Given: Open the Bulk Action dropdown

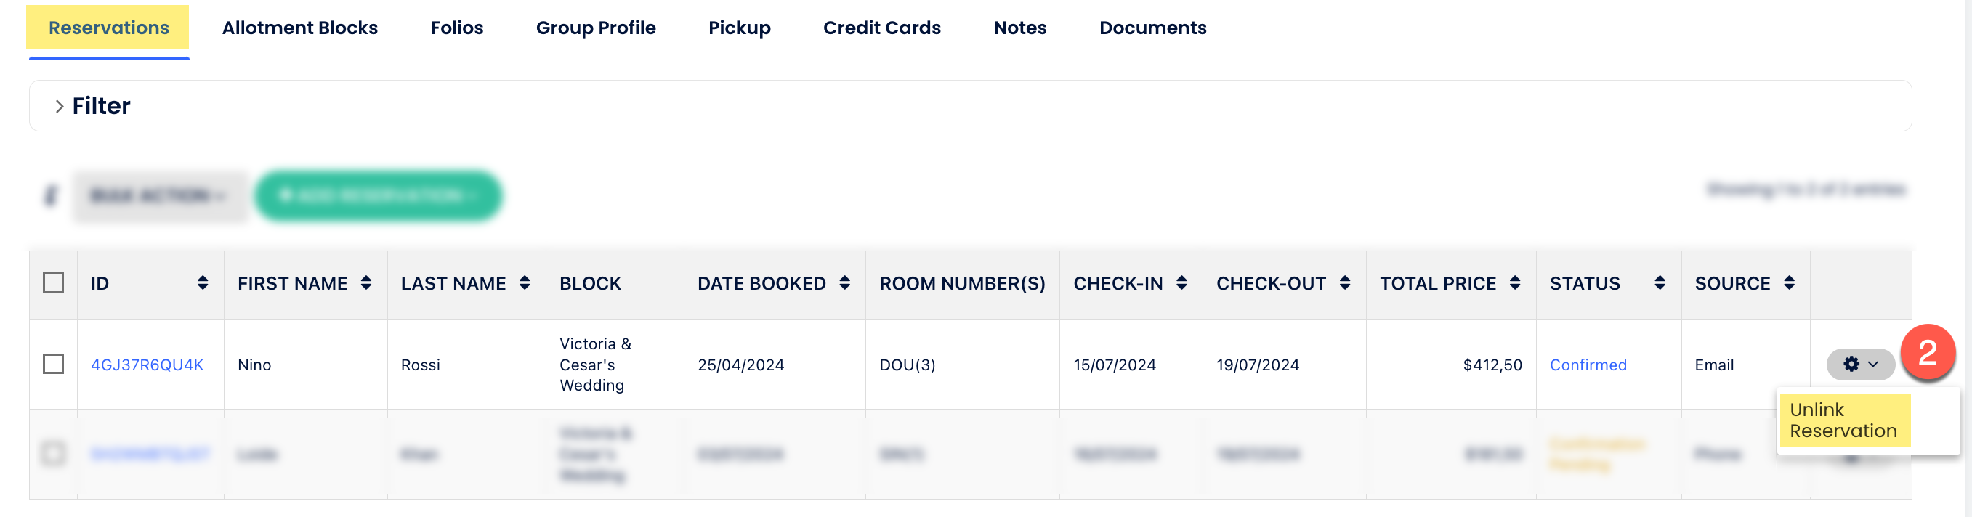Looking at the screenshot, I should tap(159, 196).
